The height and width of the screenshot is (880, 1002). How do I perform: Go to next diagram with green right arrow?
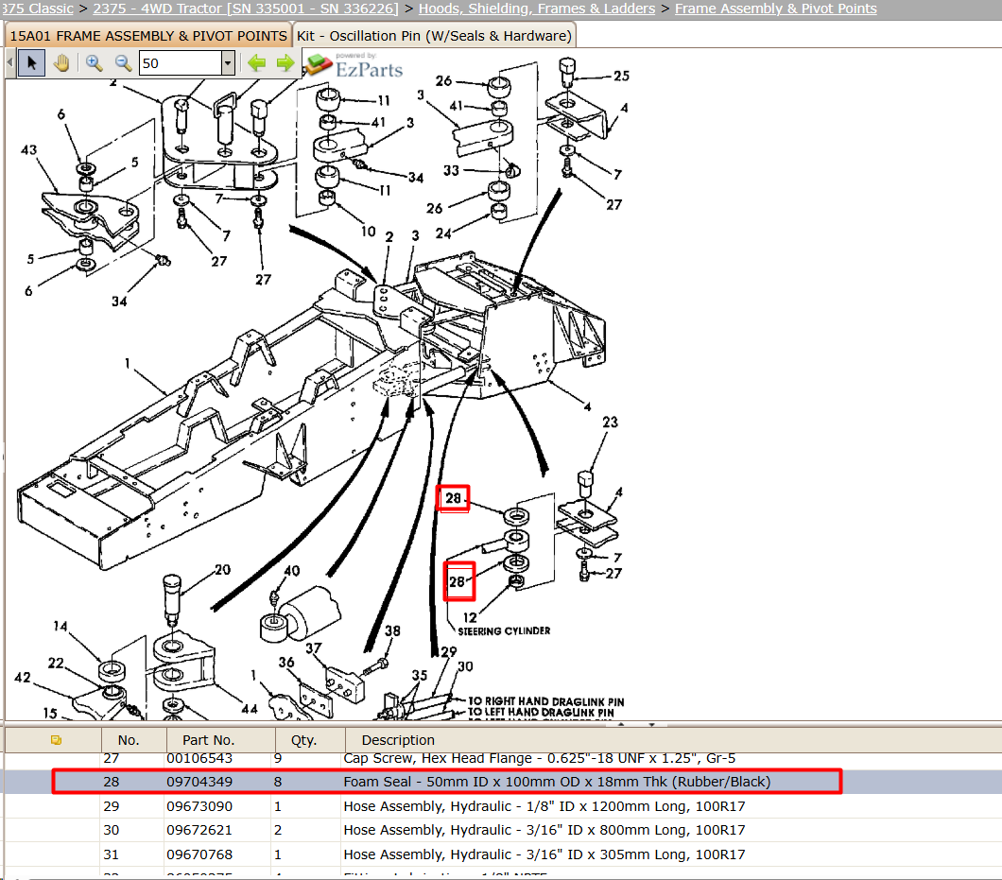click(x=285, y=62)
